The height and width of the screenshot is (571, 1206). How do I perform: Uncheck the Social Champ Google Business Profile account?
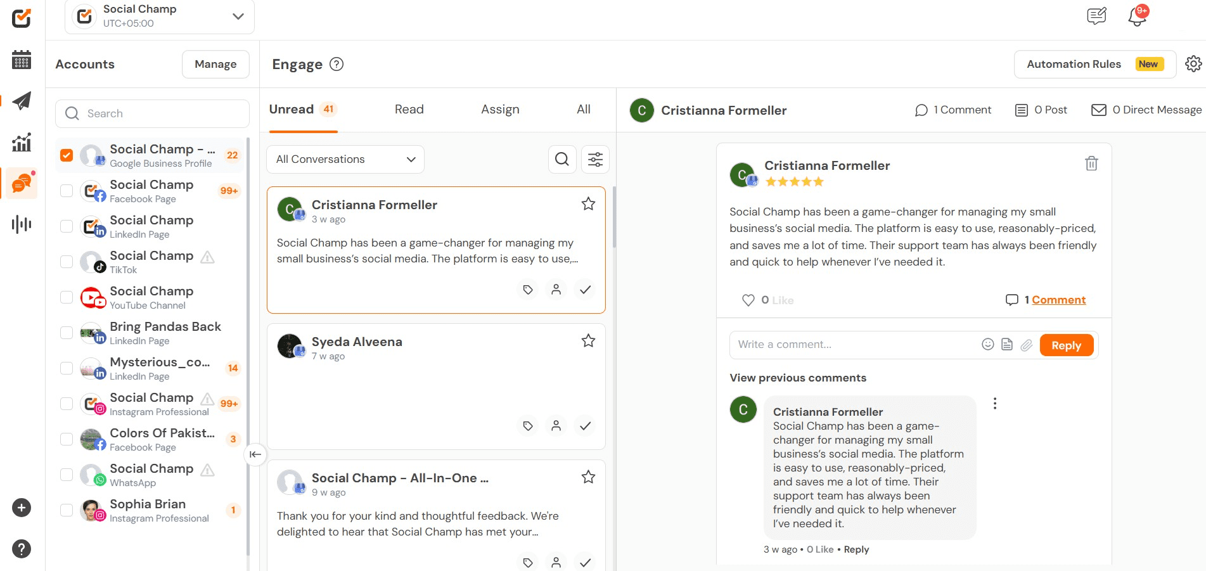66,155
